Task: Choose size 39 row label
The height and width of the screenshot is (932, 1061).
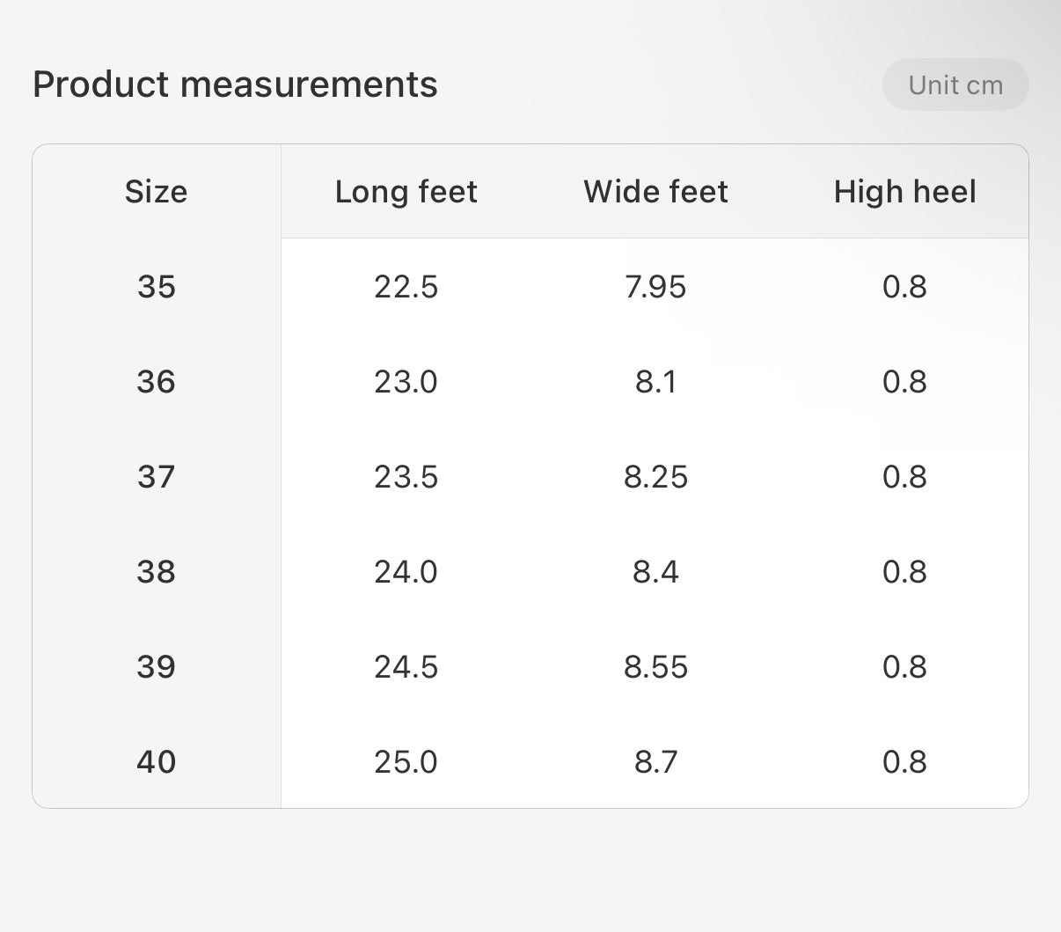Action: [157, 667]
